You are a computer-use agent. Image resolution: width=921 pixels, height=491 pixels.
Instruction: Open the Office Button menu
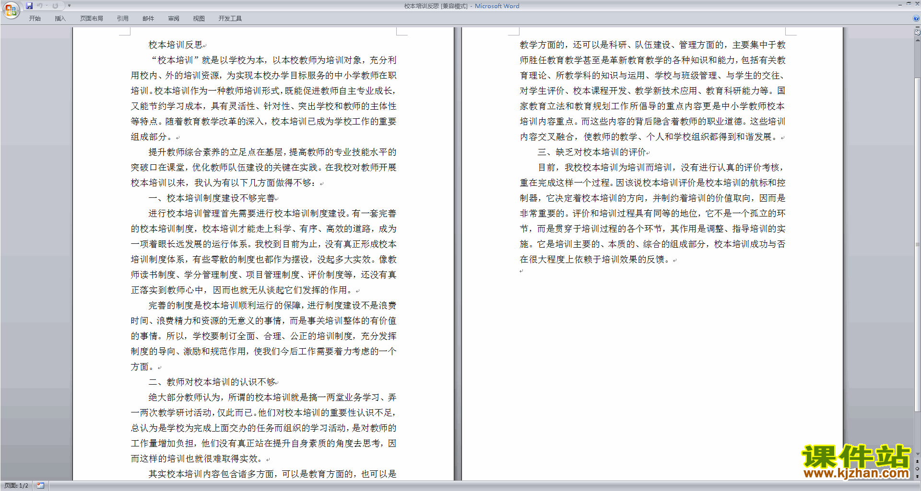pyautogui.click(x=11, y=10)
